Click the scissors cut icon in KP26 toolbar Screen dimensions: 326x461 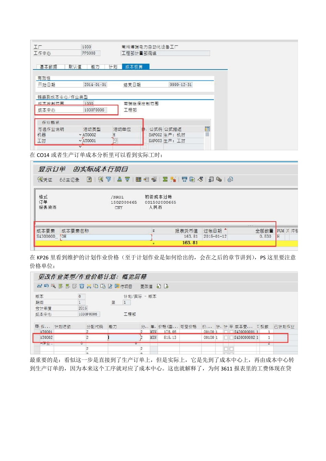[x=89, y=286]
